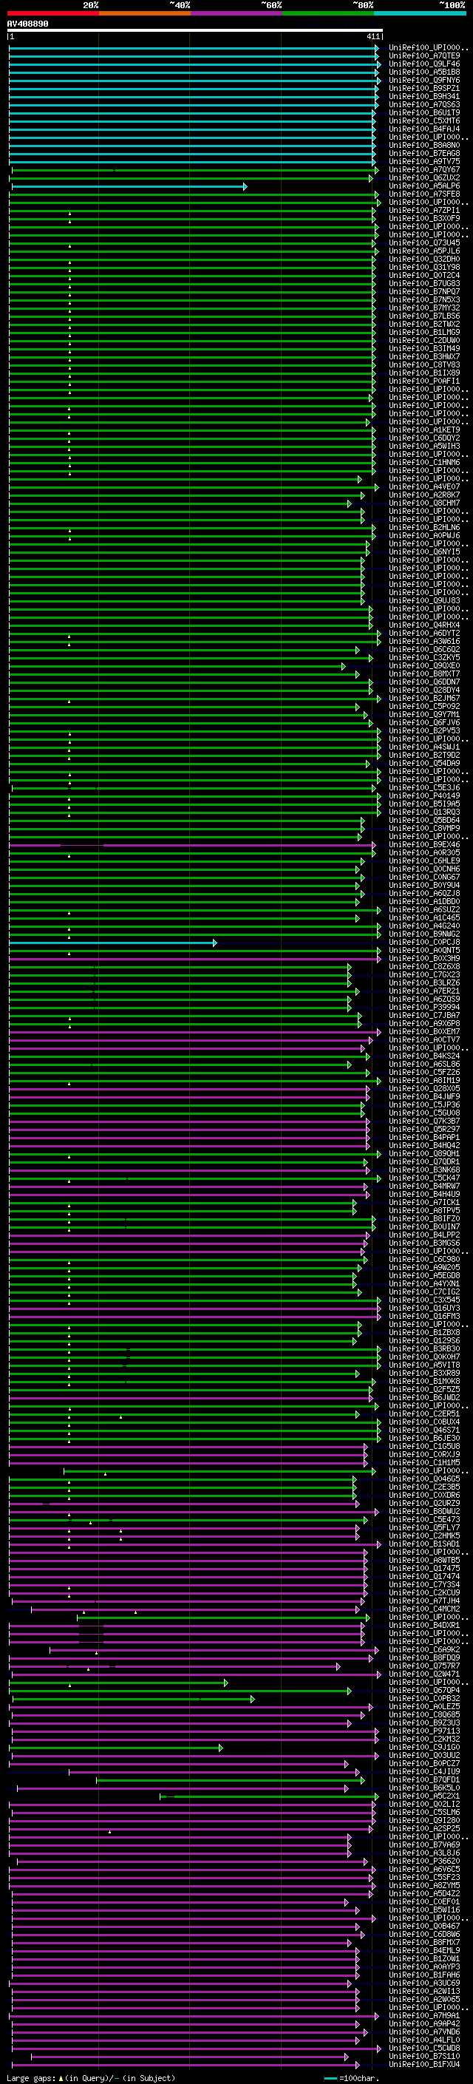Screen dimensions: 473x2084
Task: Open the UniRef100_B9EX46 link
Action: 424,844
